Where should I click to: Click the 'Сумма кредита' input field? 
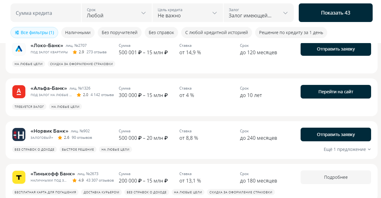(46, 13)
